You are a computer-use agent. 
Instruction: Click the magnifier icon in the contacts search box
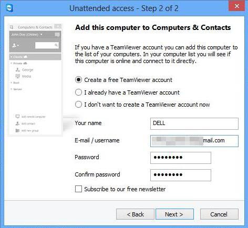click(x=56, y=45)
